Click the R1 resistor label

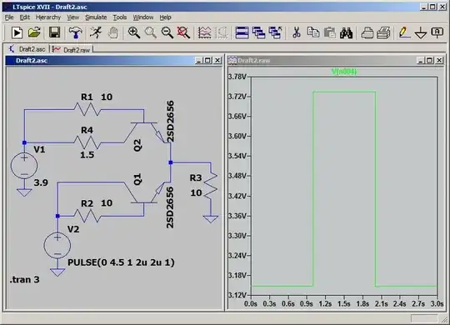coord(87,97)
